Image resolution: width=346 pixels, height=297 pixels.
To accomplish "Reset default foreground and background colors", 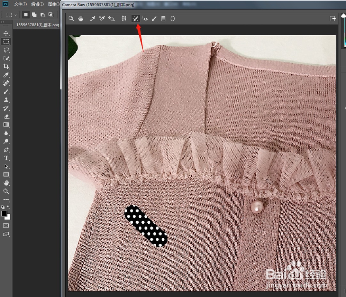I will [x=3, y=207].
